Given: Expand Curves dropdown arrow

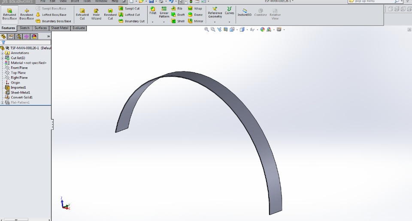Looking at the screenshot, I should tap(229, 22).
